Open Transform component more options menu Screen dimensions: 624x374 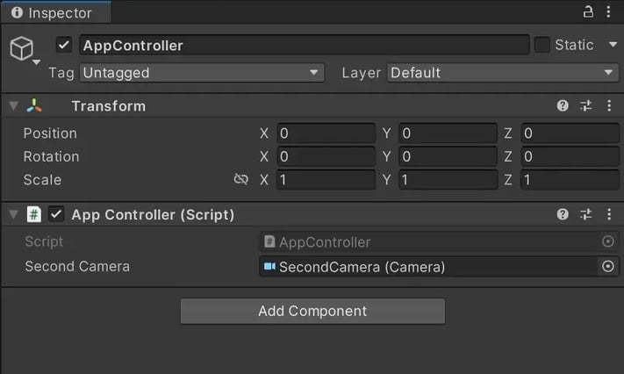[609, 106]
